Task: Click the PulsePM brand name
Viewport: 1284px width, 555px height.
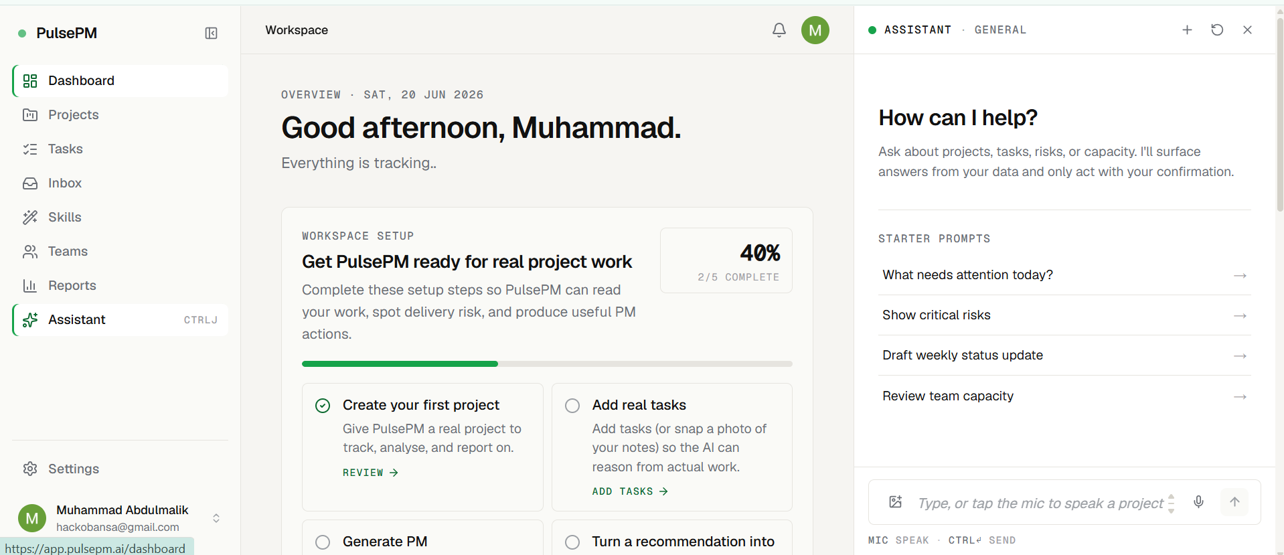Action: click(66, 33)
